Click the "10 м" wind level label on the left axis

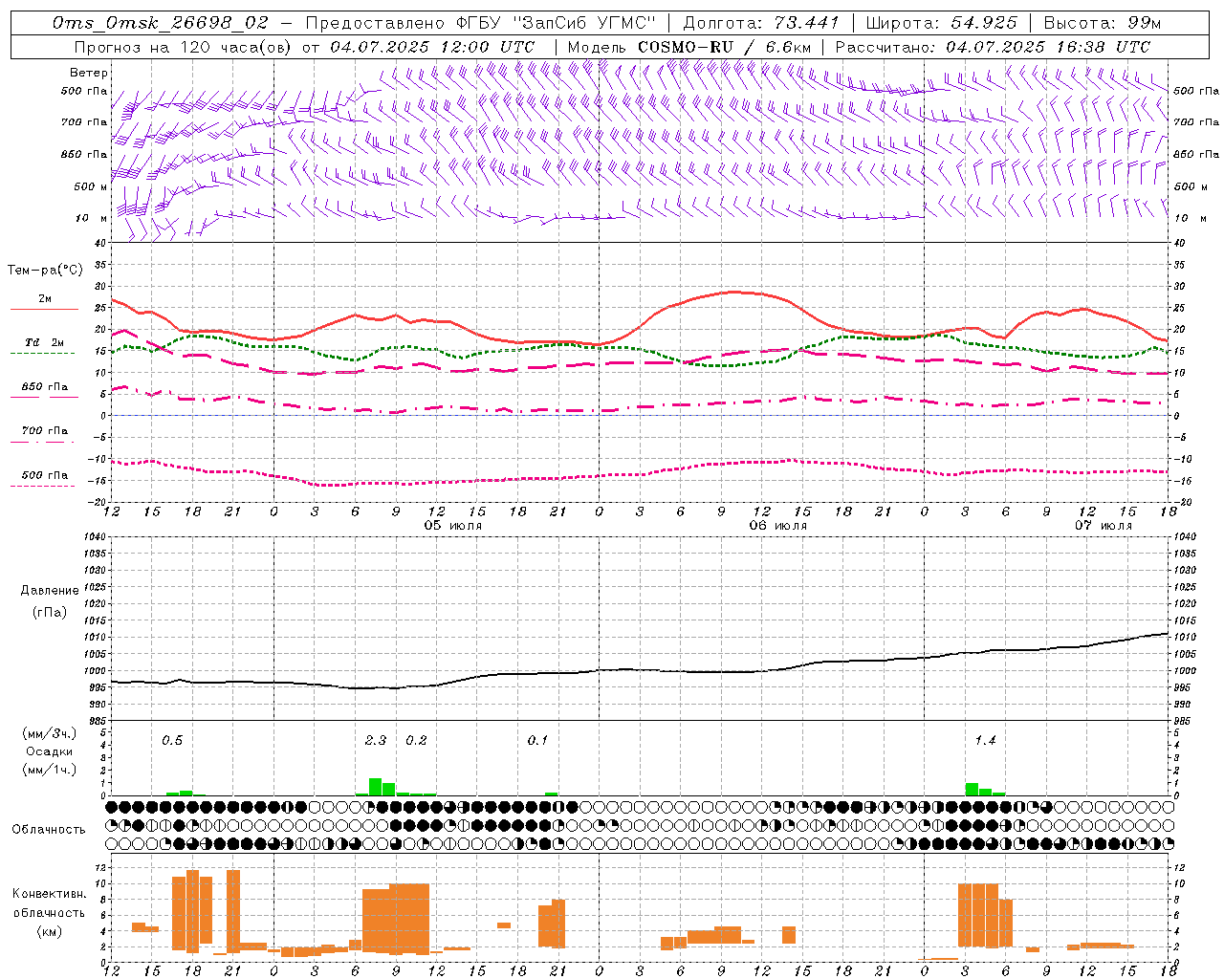coord(89,218)
